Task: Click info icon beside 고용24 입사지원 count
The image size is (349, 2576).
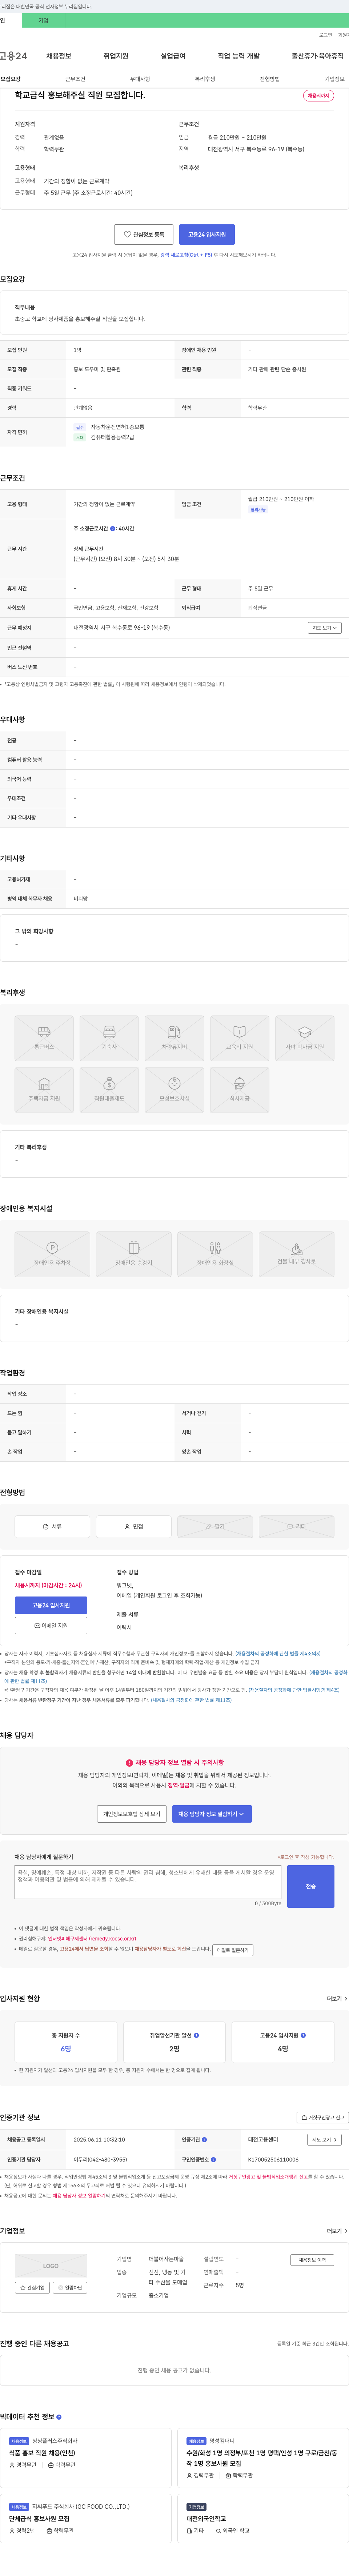Action: 303,2035
